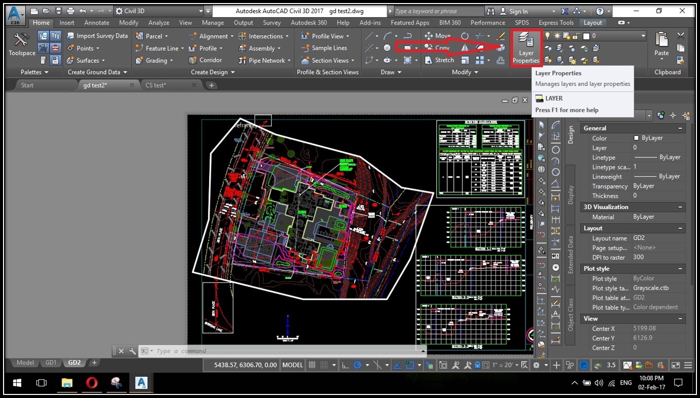
Task: Toggle Polar Tracking in status bar
Action: 358,365
